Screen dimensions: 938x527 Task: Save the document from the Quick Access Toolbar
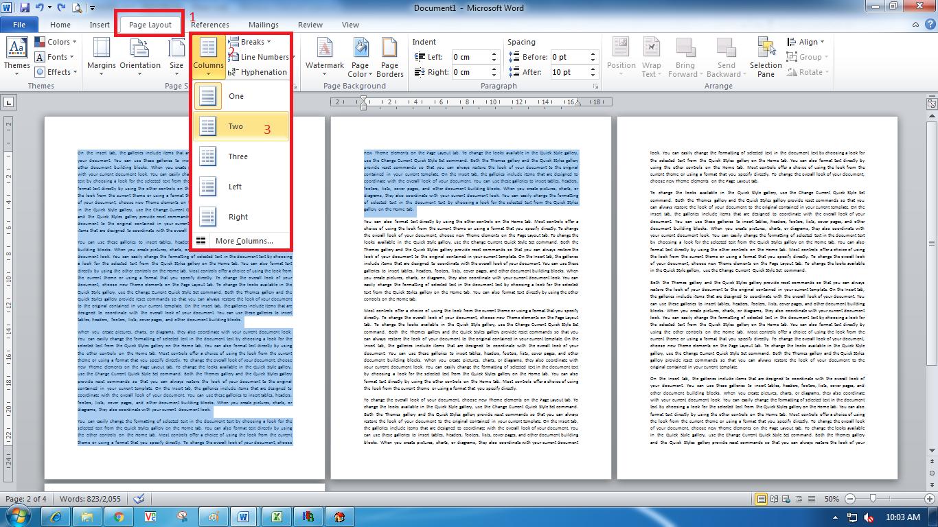click(x=25, y=8)
